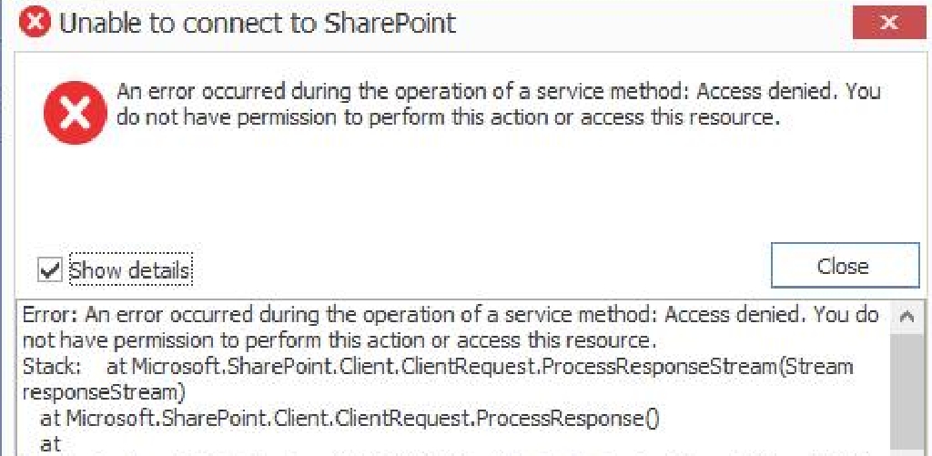This screenshot has width=932, height=456.
Task: Click the scrollbar up arrow in details pane
Action: 906,318
